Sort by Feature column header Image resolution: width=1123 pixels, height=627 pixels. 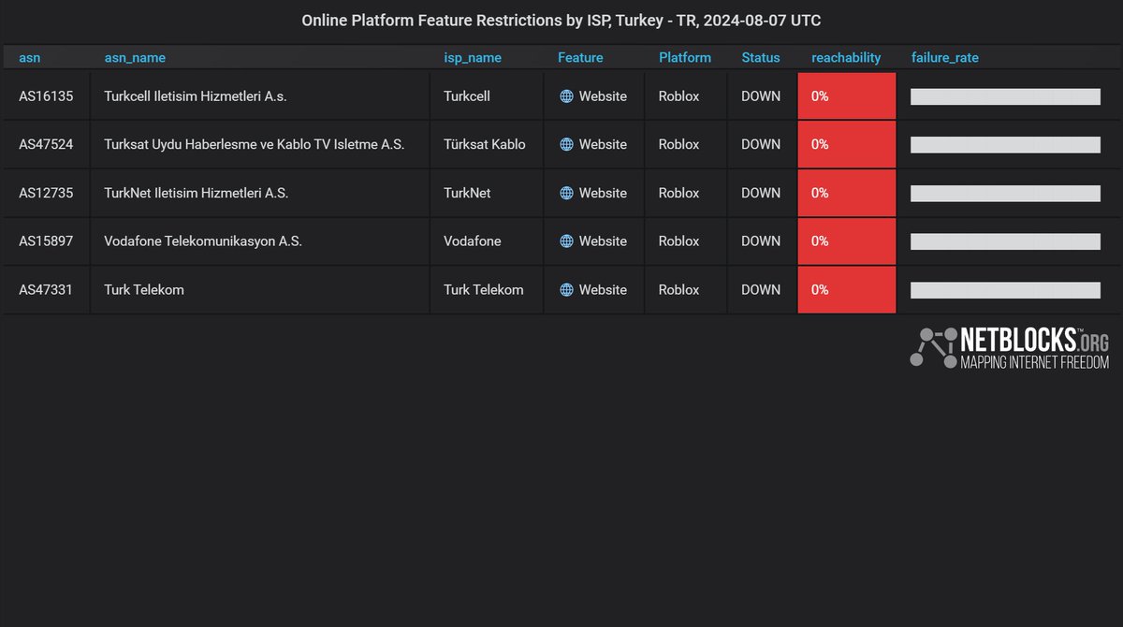coord(580,58)
